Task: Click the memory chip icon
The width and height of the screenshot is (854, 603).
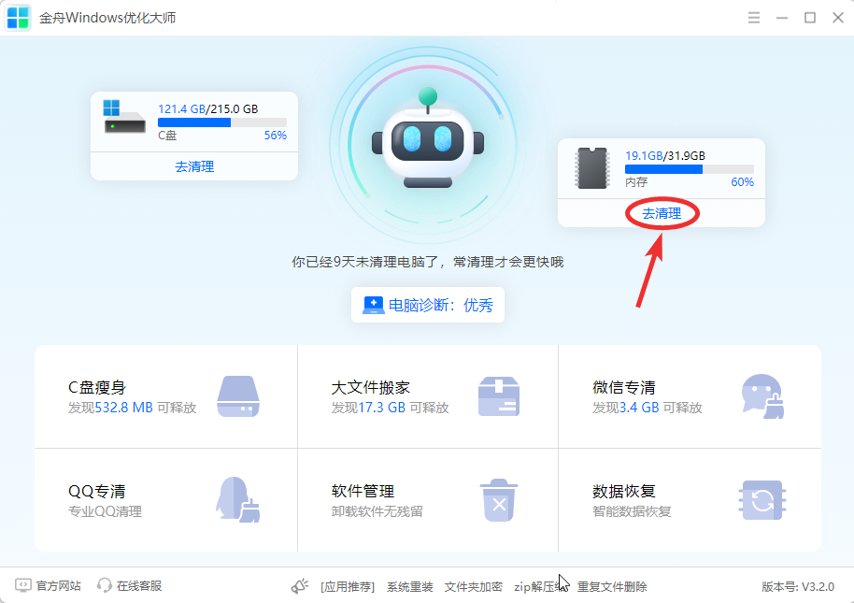Action: pos(592,167)
